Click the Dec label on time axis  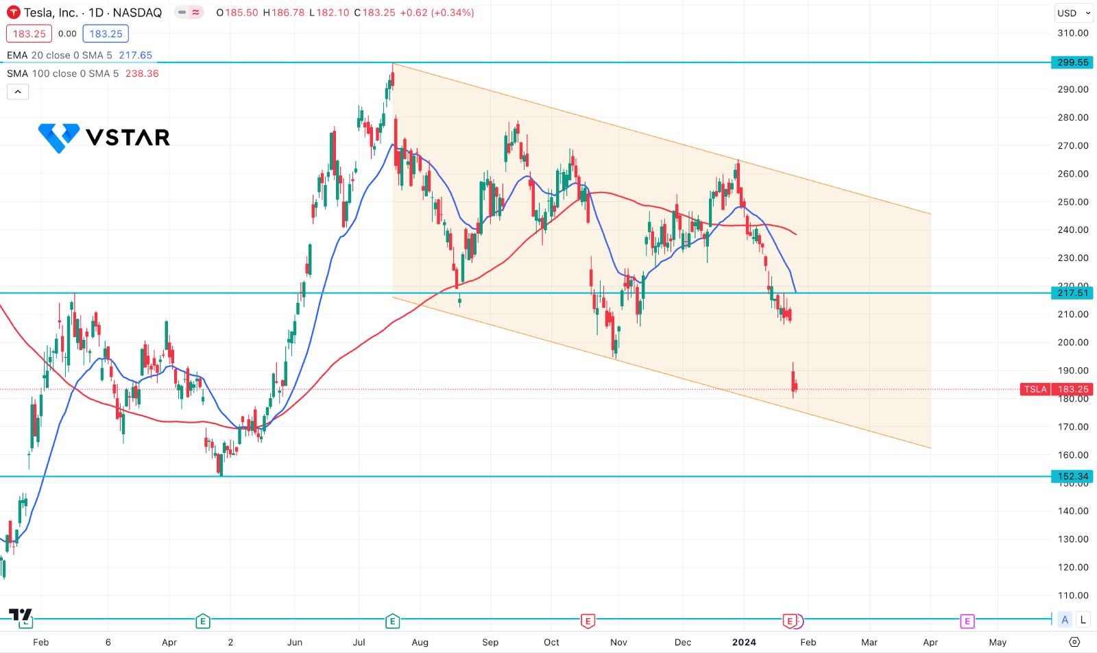coord(683,642)
